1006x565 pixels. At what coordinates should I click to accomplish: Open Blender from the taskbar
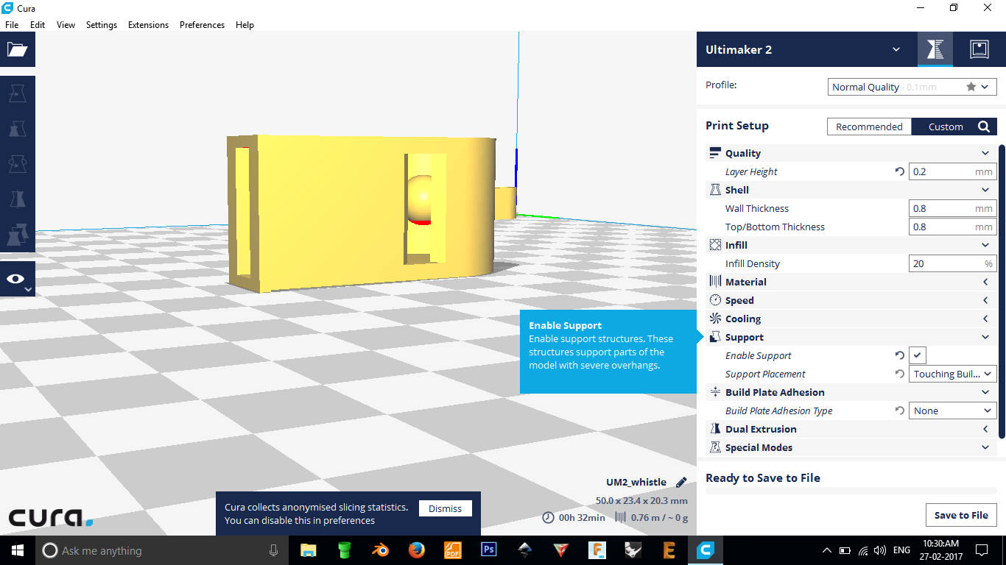tap(380, 550)
